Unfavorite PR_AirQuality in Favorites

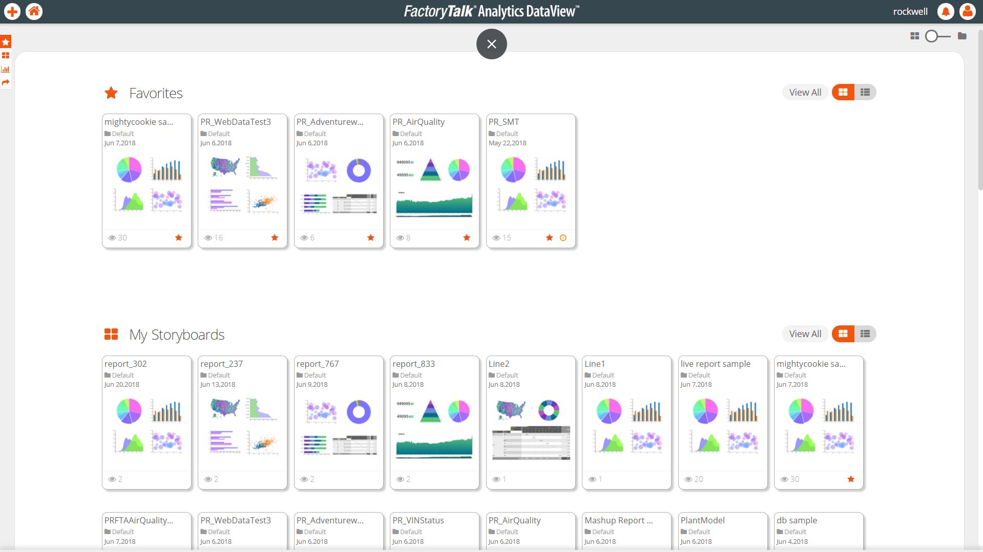coord(467,237)
